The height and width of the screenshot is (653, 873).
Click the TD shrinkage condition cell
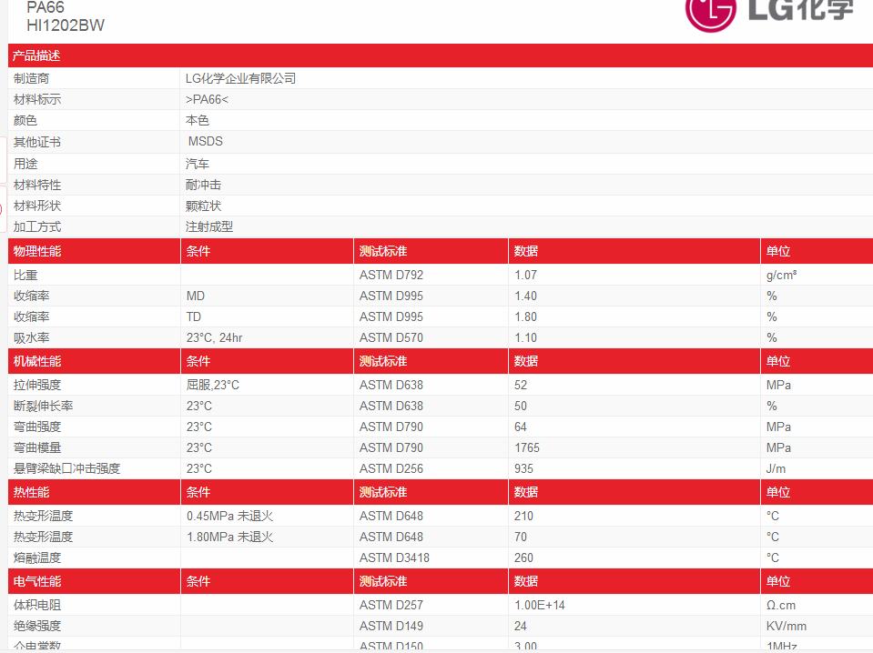tap(194, 317)
